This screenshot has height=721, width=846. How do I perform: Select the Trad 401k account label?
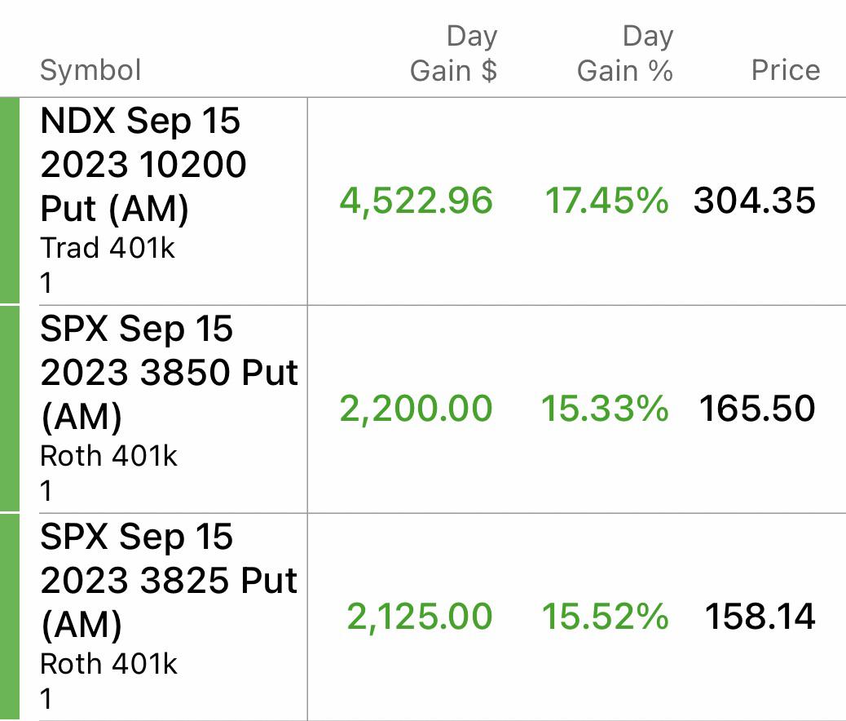[x=108, y=248]
